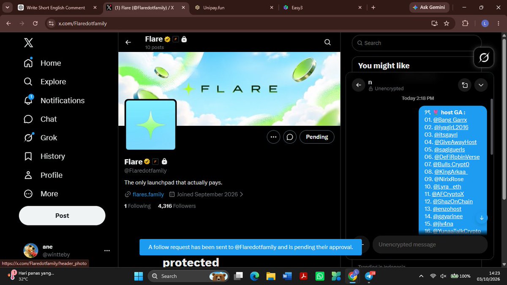Open the Windows Start menu

pyautogui.click(x=139, y=276)
